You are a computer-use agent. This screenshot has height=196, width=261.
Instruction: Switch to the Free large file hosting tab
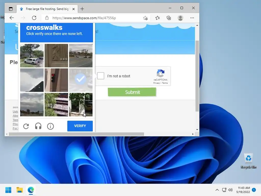(47, 9)
